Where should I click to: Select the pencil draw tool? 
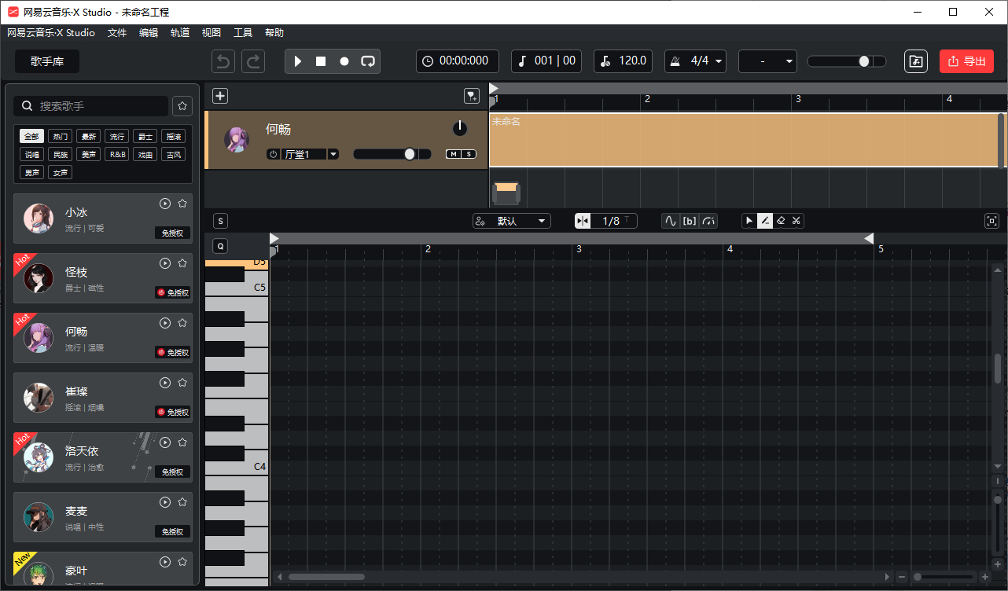click(765, 221)
